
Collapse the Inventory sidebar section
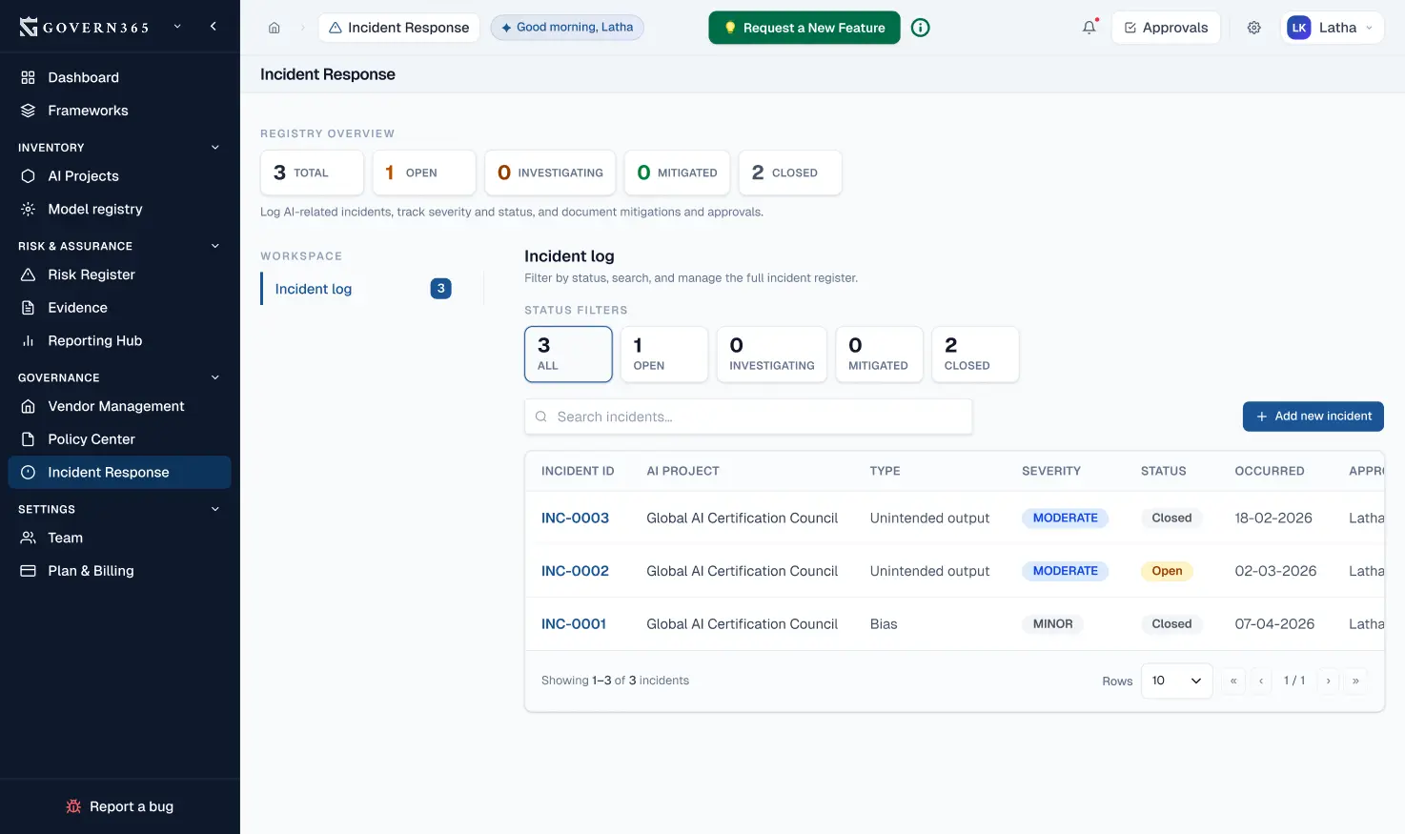click(214, 148)
